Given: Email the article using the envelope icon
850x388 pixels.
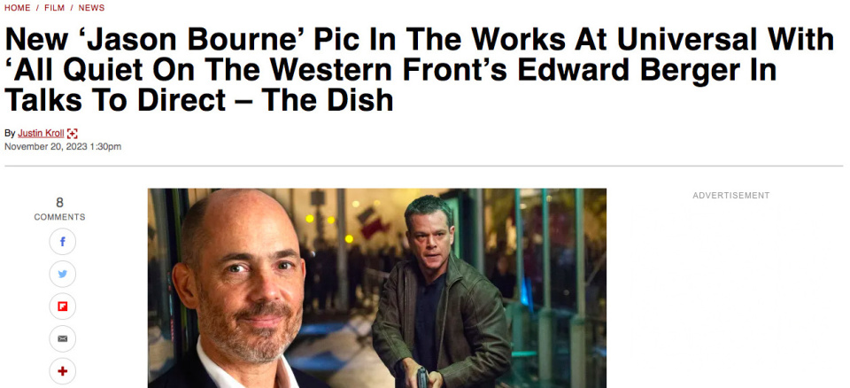Looking at the screenshot, I should tap(62, 339).
